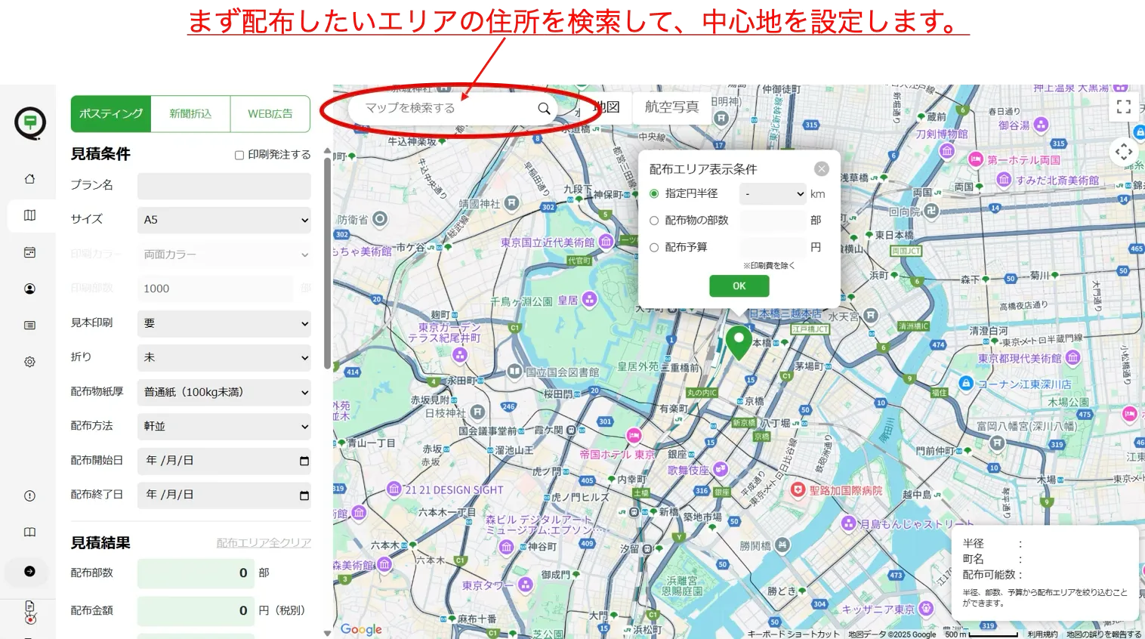
Task: Open the 利用規約 link on the map
Action: pyautogui.click(x=1042, y=634)
